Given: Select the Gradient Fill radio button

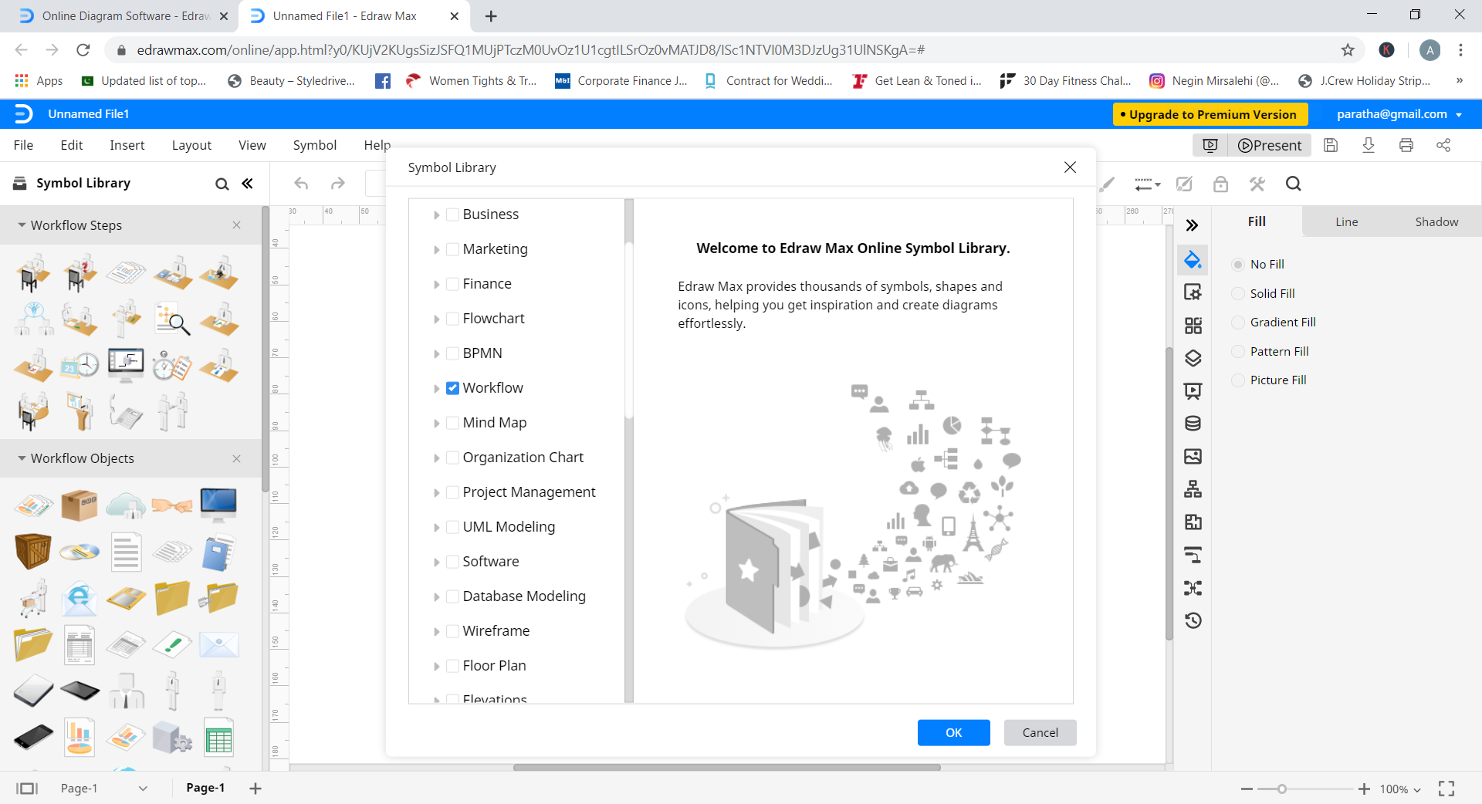Looking at the screenshot, I should [x=1238, y=323].
